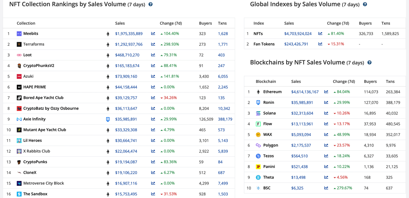Click the help icon beside Blockchains by NFT Sales Volume
This screenshot has height=198, width=409.
tap(369, 63)
